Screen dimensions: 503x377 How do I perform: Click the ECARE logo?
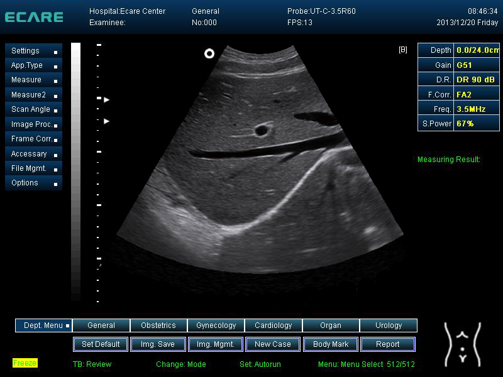[34, 17]
